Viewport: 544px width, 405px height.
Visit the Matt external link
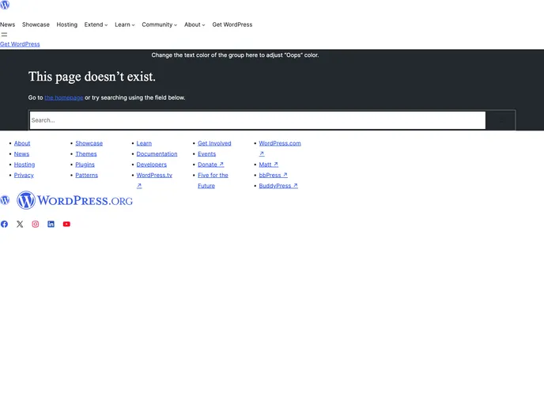(x=269, y=165)
